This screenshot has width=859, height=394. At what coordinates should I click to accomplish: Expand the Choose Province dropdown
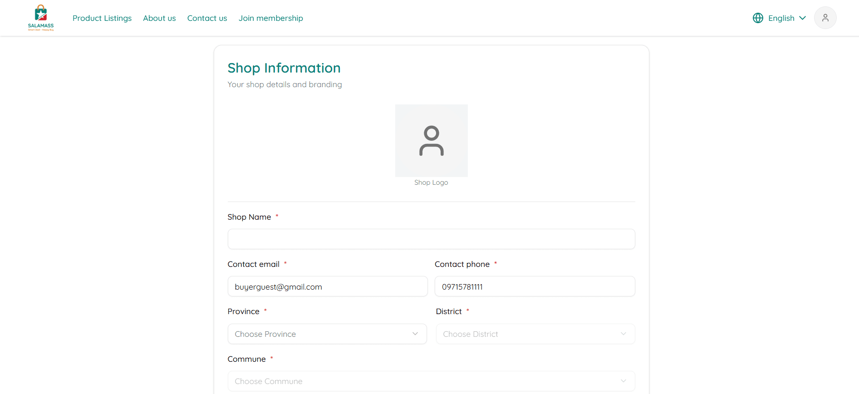[x=327, y=334]
